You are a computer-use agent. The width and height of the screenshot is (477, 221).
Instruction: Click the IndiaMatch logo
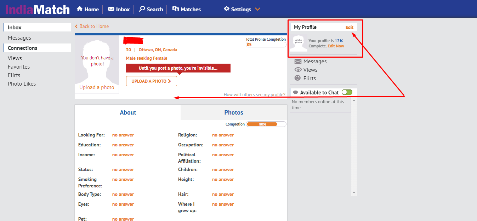[37, 9]
